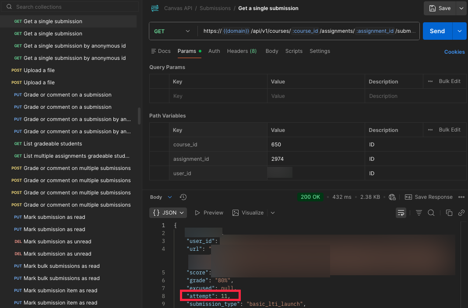The image size is (468, 308).
Task: Click the JSON braces format icon
Action: (x=156, y=213)
